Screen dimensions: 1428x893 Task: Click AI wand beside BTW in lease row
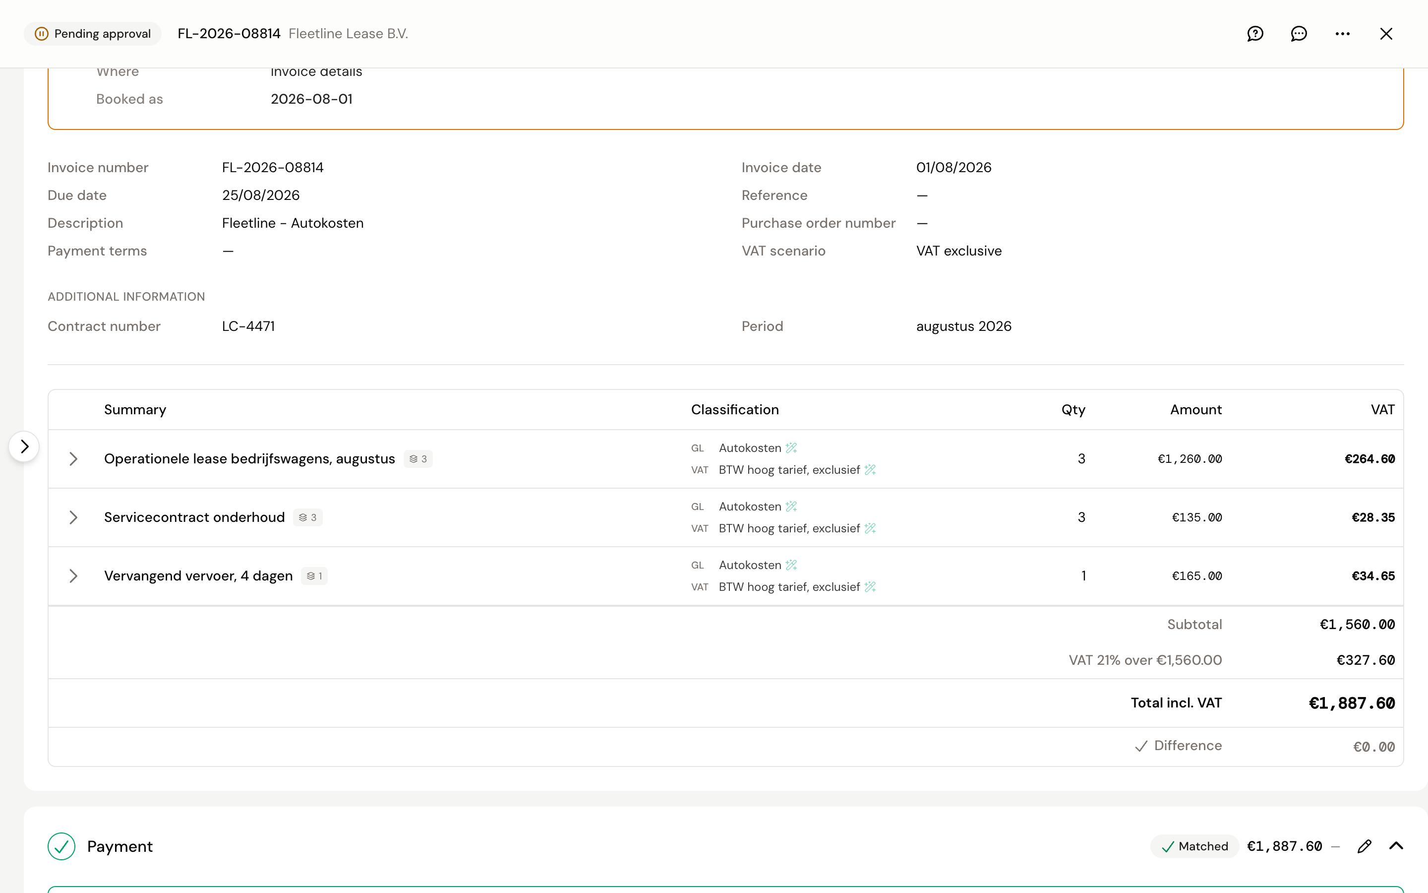tap(870, 469)
